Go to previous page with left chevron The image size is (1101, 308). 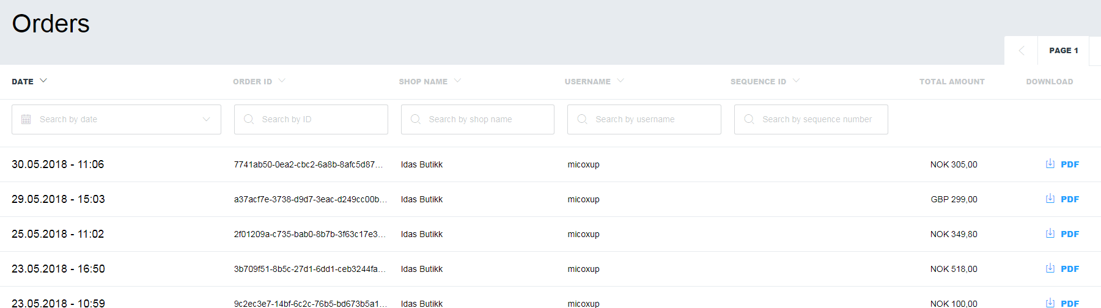pyautogui.click(x=1021, y=51)
